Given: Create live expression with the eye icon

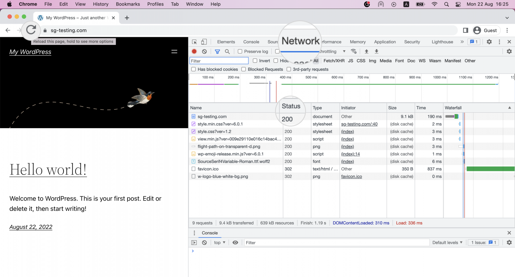Looking at the screenshot, I should coord(235,243).
